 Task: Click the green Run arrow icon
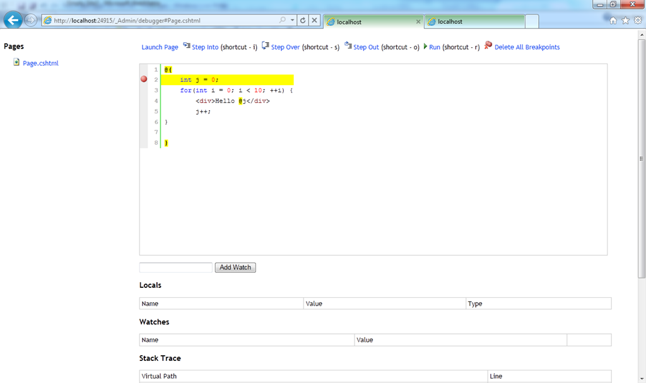click(425, 47)
